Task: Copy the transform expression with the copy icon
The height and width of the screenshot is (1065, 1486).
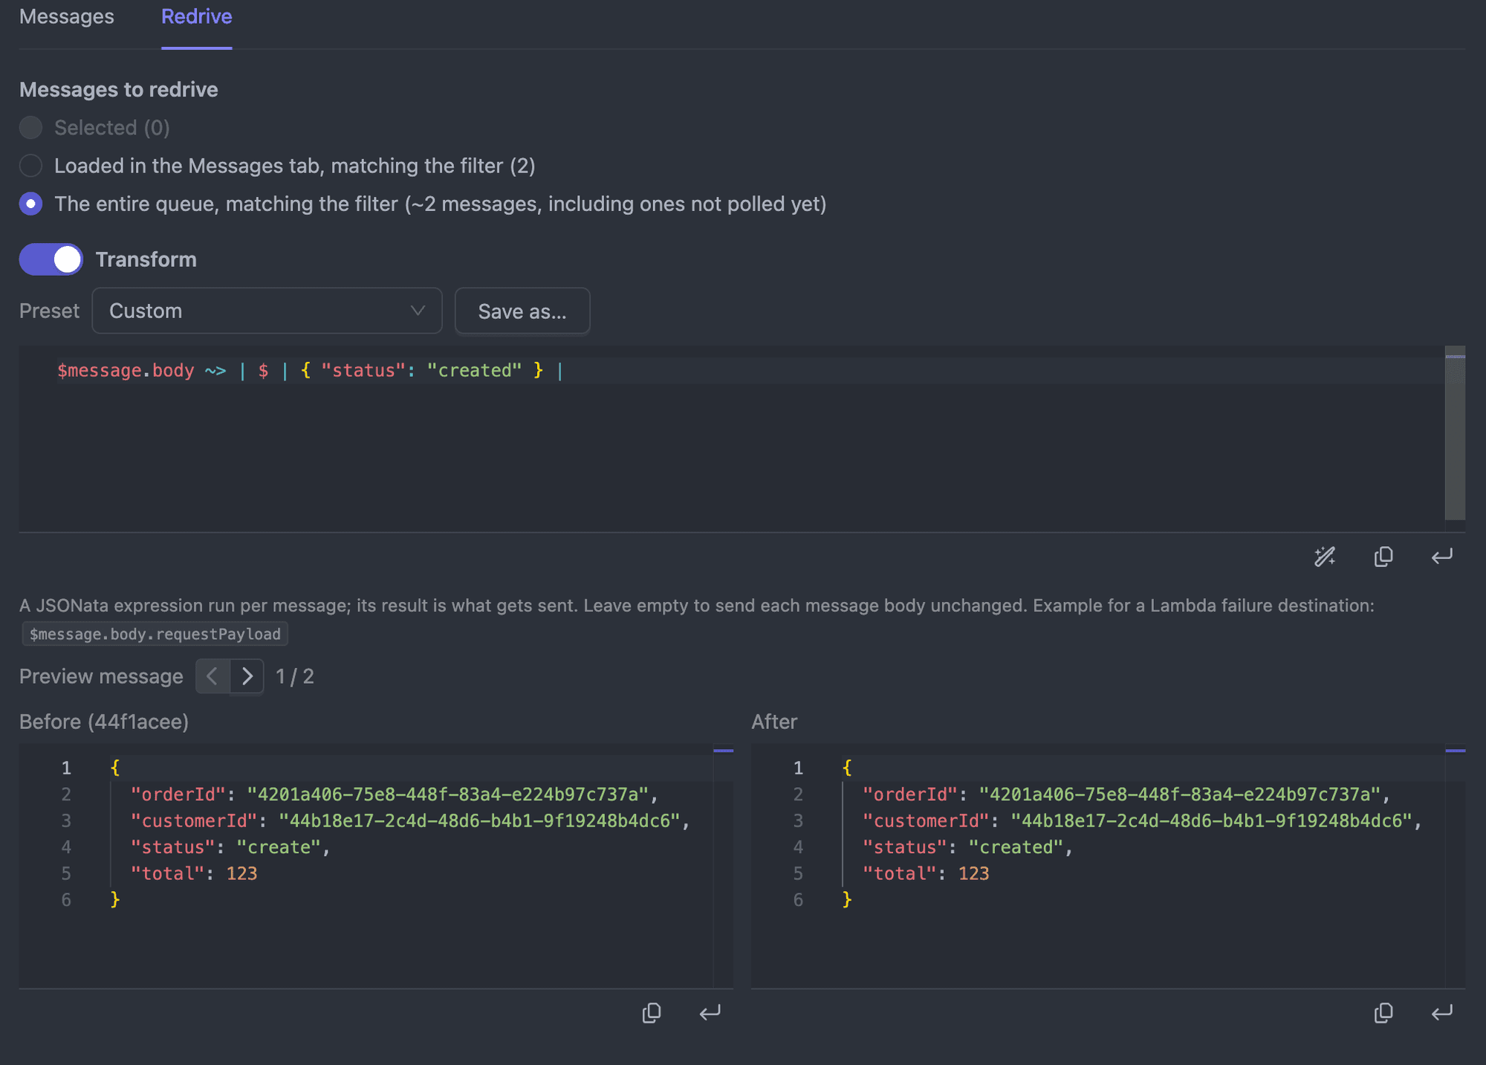Action: [x=1383, y=557]
